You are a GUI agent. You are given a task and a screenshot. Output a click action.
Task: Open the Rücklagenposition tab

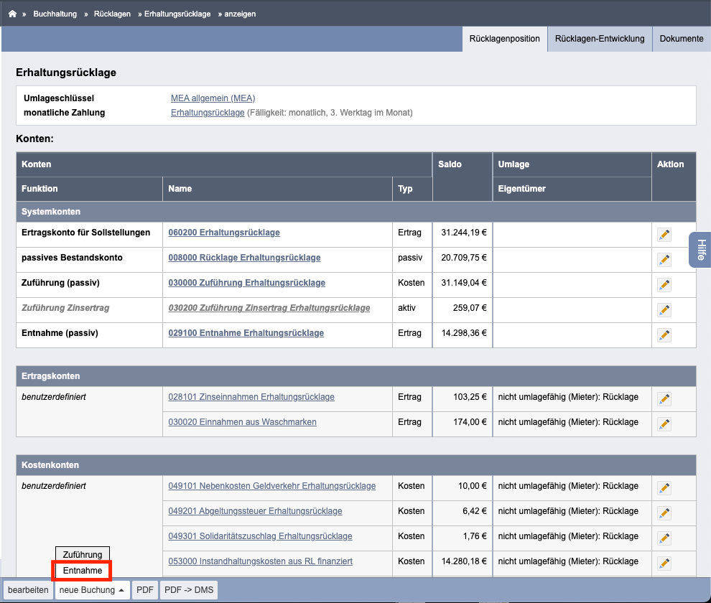pos(504,39)
